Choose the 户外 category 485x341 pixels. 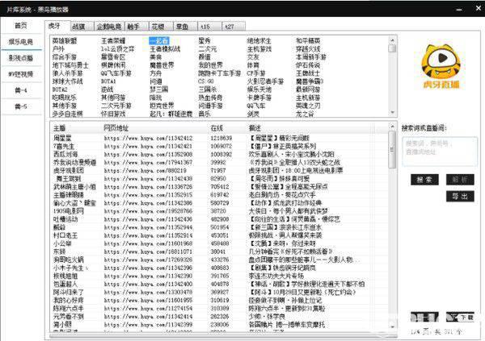point(58,48)
